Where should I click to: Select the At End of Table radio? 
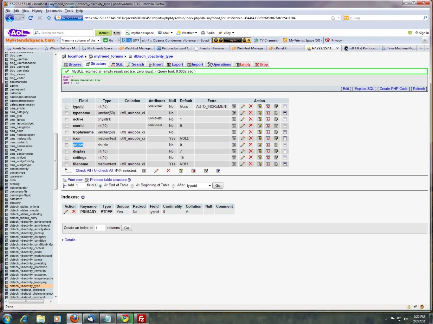pos(100,186)
